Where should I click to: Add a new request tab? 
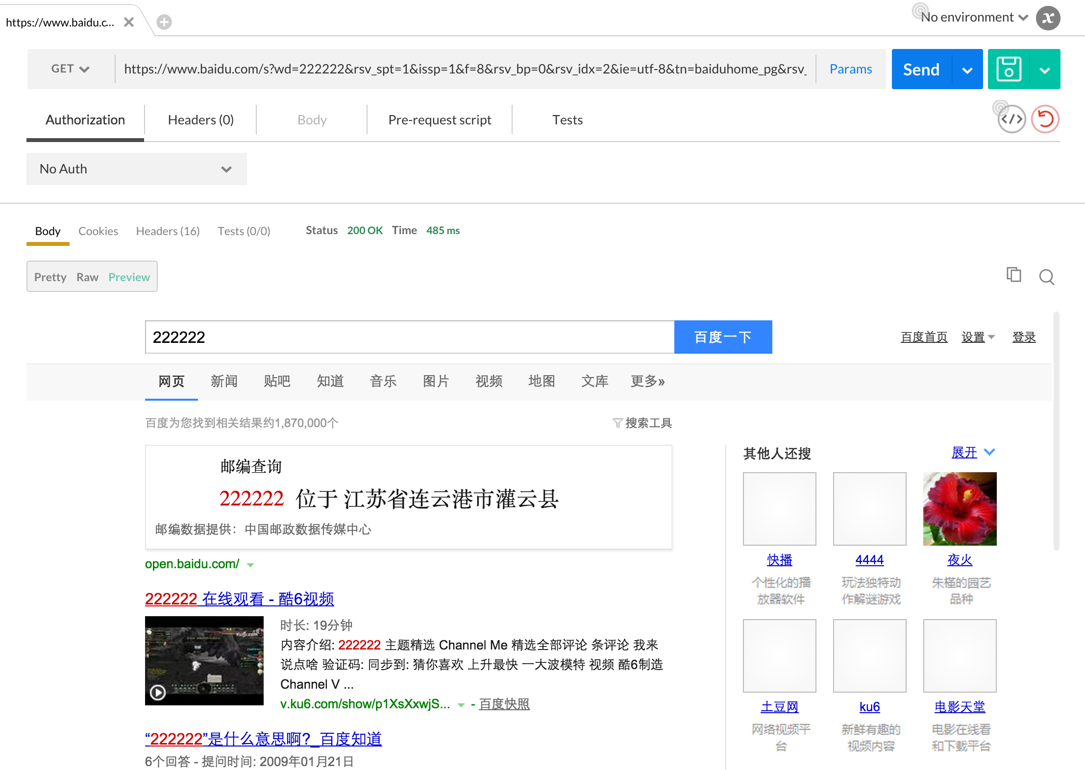point(164,22)
